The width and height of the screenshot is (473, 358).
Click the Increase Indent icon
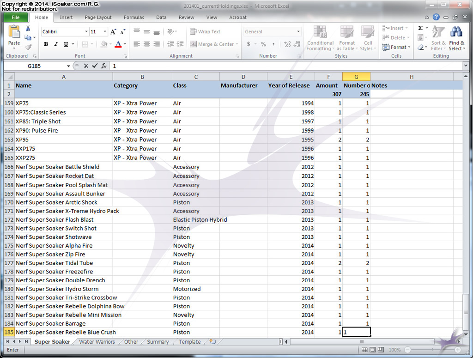click(x=181, y=44)
